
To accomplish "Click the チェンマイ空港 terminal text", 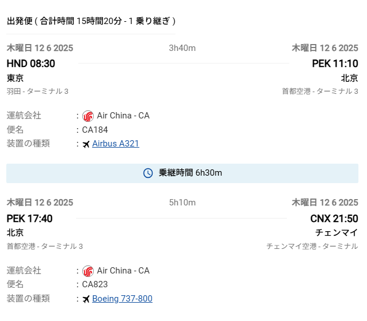I will click(x=312, y=246).
